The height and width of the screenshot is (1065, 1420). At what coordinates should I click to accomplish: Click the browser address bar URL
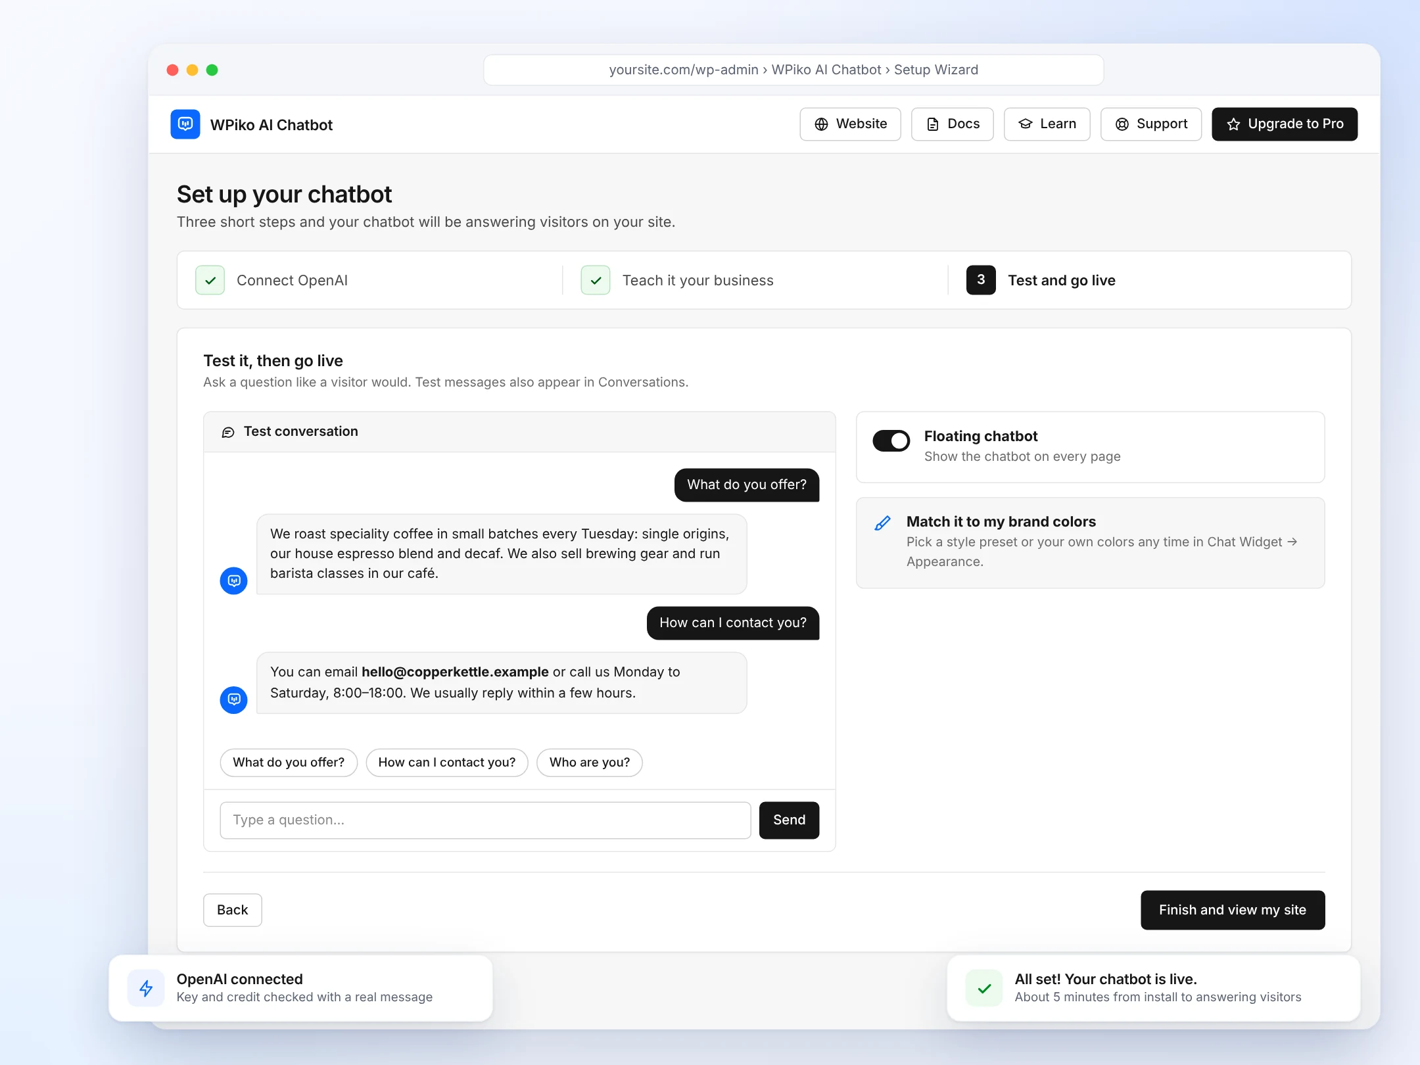coord(793,70)
